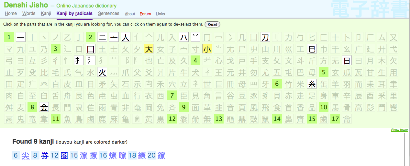Deselect the highlighted 小 radical

pos(207,49)
